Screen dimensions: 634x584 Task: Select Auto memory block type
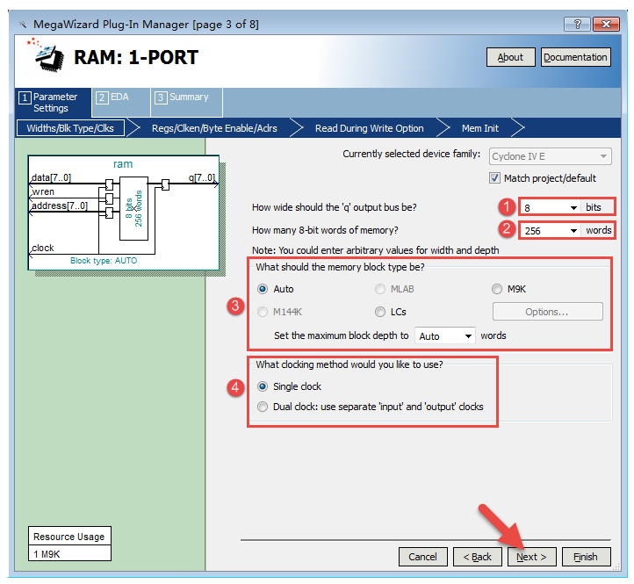point(263,289)
